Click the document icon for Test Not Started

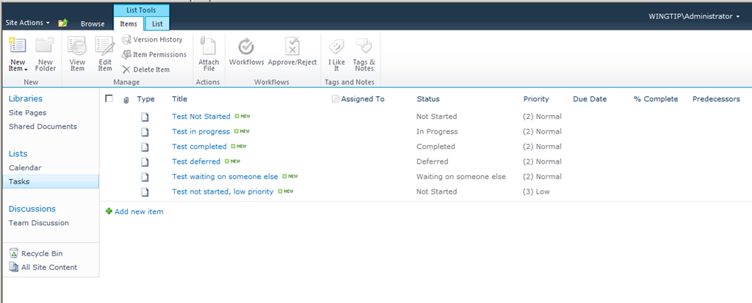(145, 117)
